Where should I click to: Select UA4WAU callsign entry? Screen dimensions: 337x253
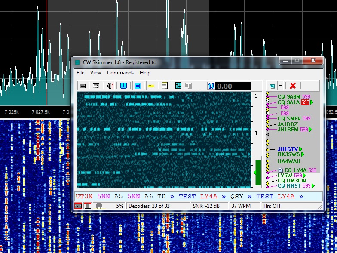pyautogui.click(x=289, y=161)
